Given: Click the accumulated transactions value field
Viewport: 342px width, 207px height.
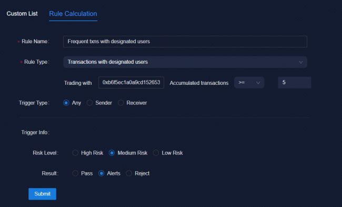Looking at the screenshot, I should 294,83.
